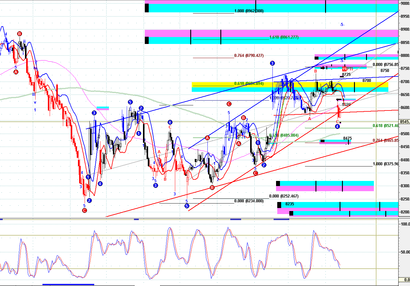Click blue circled 4 below the red C label
This screenshot has width=410, height=286.
click(337, 126)
